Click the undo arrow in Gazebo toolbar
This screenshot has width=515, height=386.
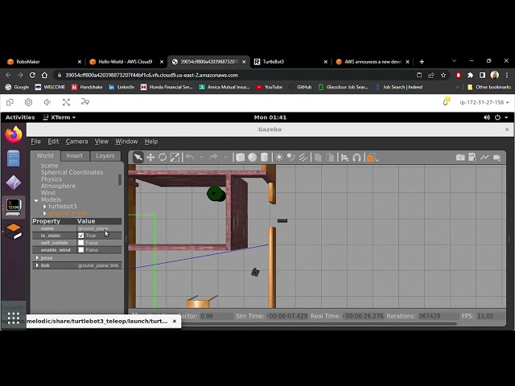pyautogui.click(x=190, y=158)
